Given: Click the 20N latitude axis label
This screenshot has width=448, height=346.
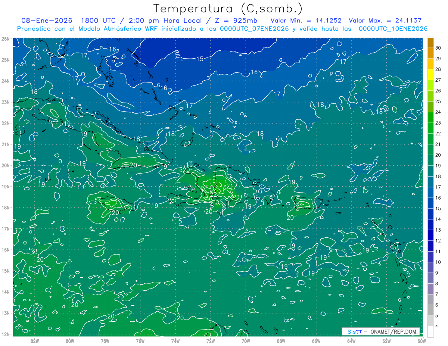Looking at the screenshot, I should (x=6, y=165).
